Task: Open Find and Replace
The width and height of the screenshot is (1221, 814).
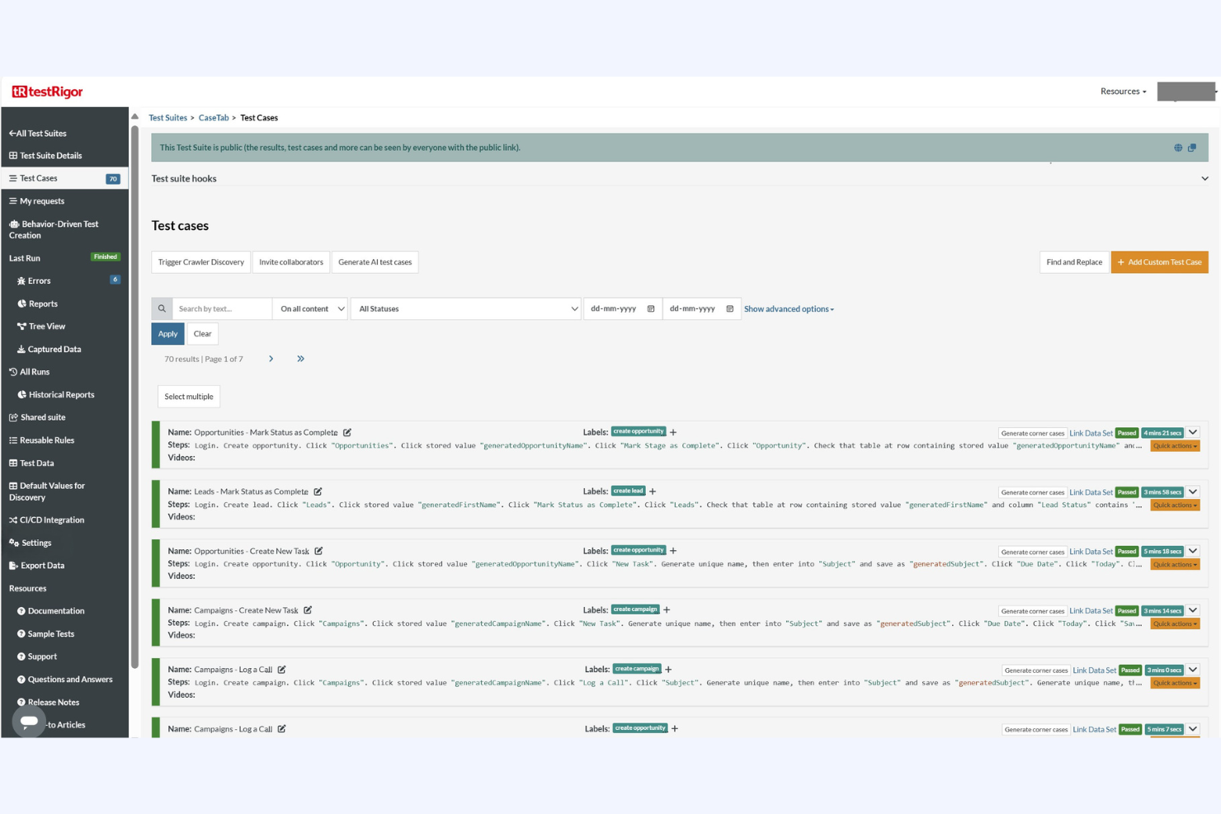Action: [x=1073, y=261]
